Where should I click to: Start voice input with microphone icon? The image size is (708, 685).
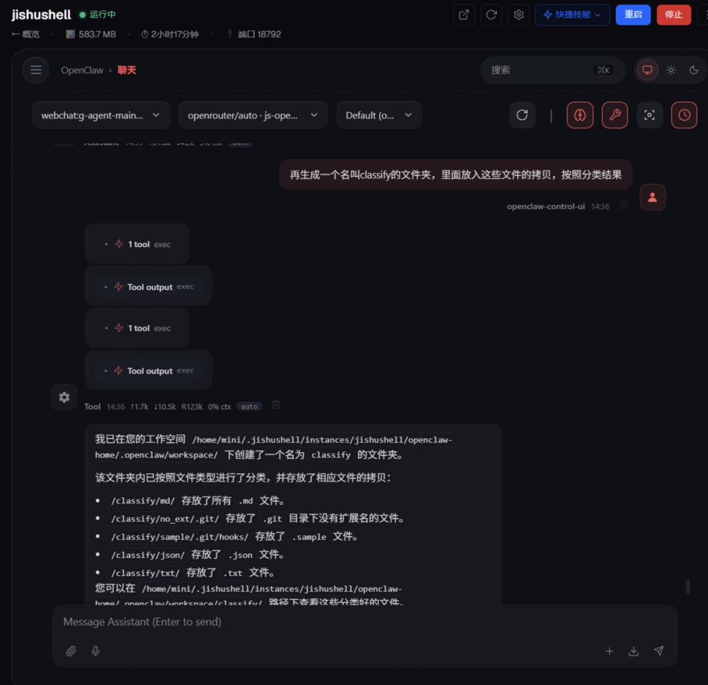tap(95, 651)
